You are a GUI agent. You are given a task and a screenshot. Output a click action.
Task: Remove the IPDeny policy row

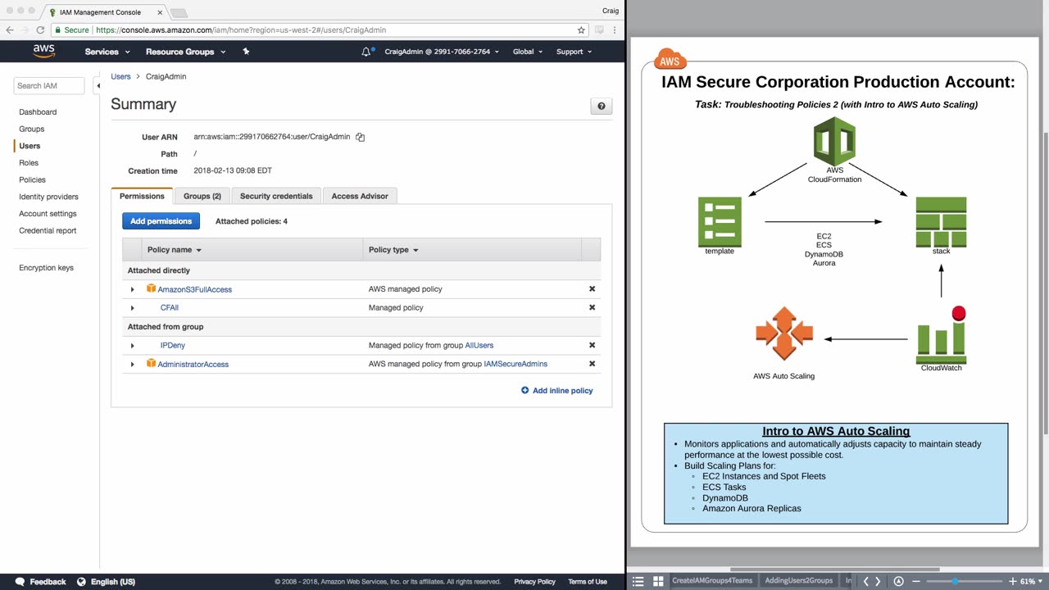coord(592,345)
